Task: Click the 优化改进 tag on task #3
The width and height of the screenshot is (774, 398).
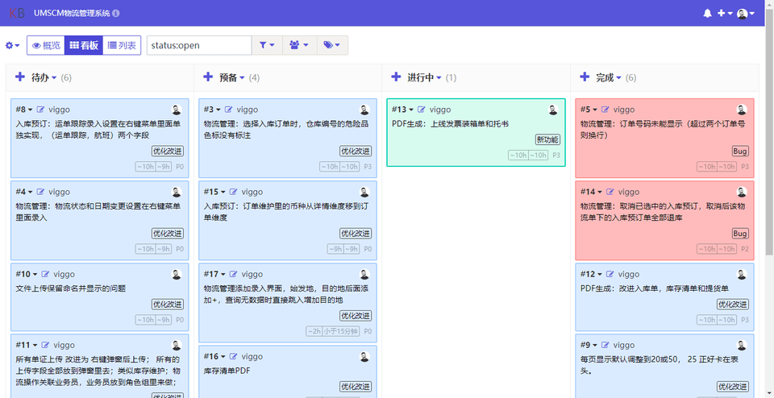Action: [x=356, y=151]
